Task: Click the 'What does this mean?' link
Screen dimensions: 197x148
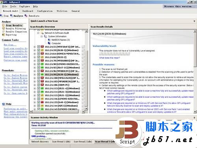Action: (110, 58)
